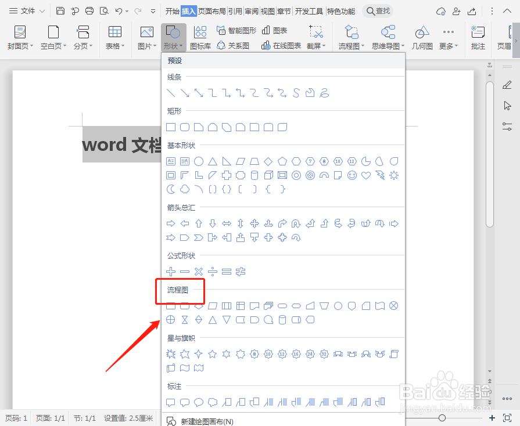Image resolution: width=520 pixels, height=426 pixels.
Task: Click the 关系图 button
Action: point(233,45)
